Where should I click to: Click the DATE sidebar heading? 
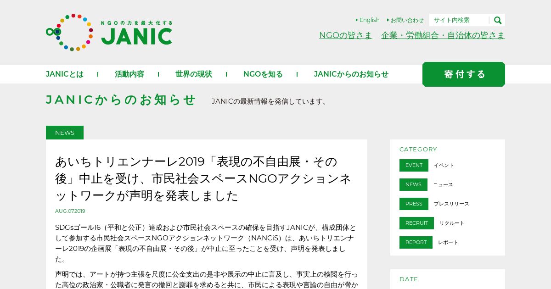click(409, 279)
